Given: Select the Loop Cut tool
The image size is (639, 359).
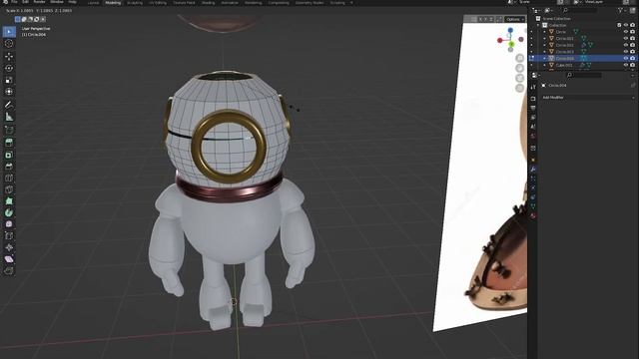Looking at the screenshot, I should coord(9,178).
